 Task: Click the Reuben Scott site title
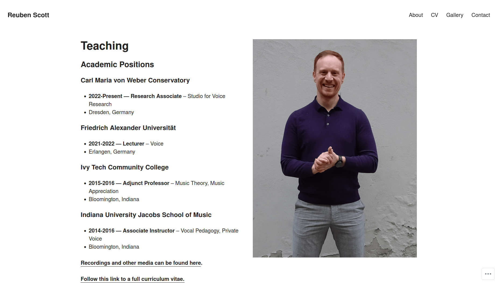click(x=28, y=15)
